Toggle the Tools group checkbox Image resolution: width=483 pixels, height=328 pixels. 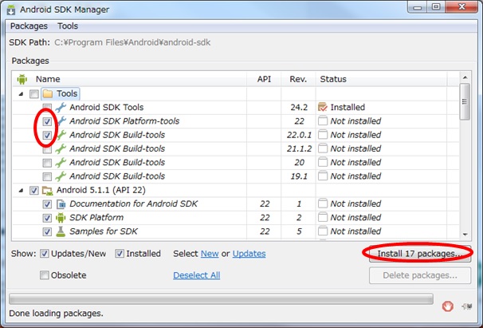pyautogui.click(x=34, y=94)
